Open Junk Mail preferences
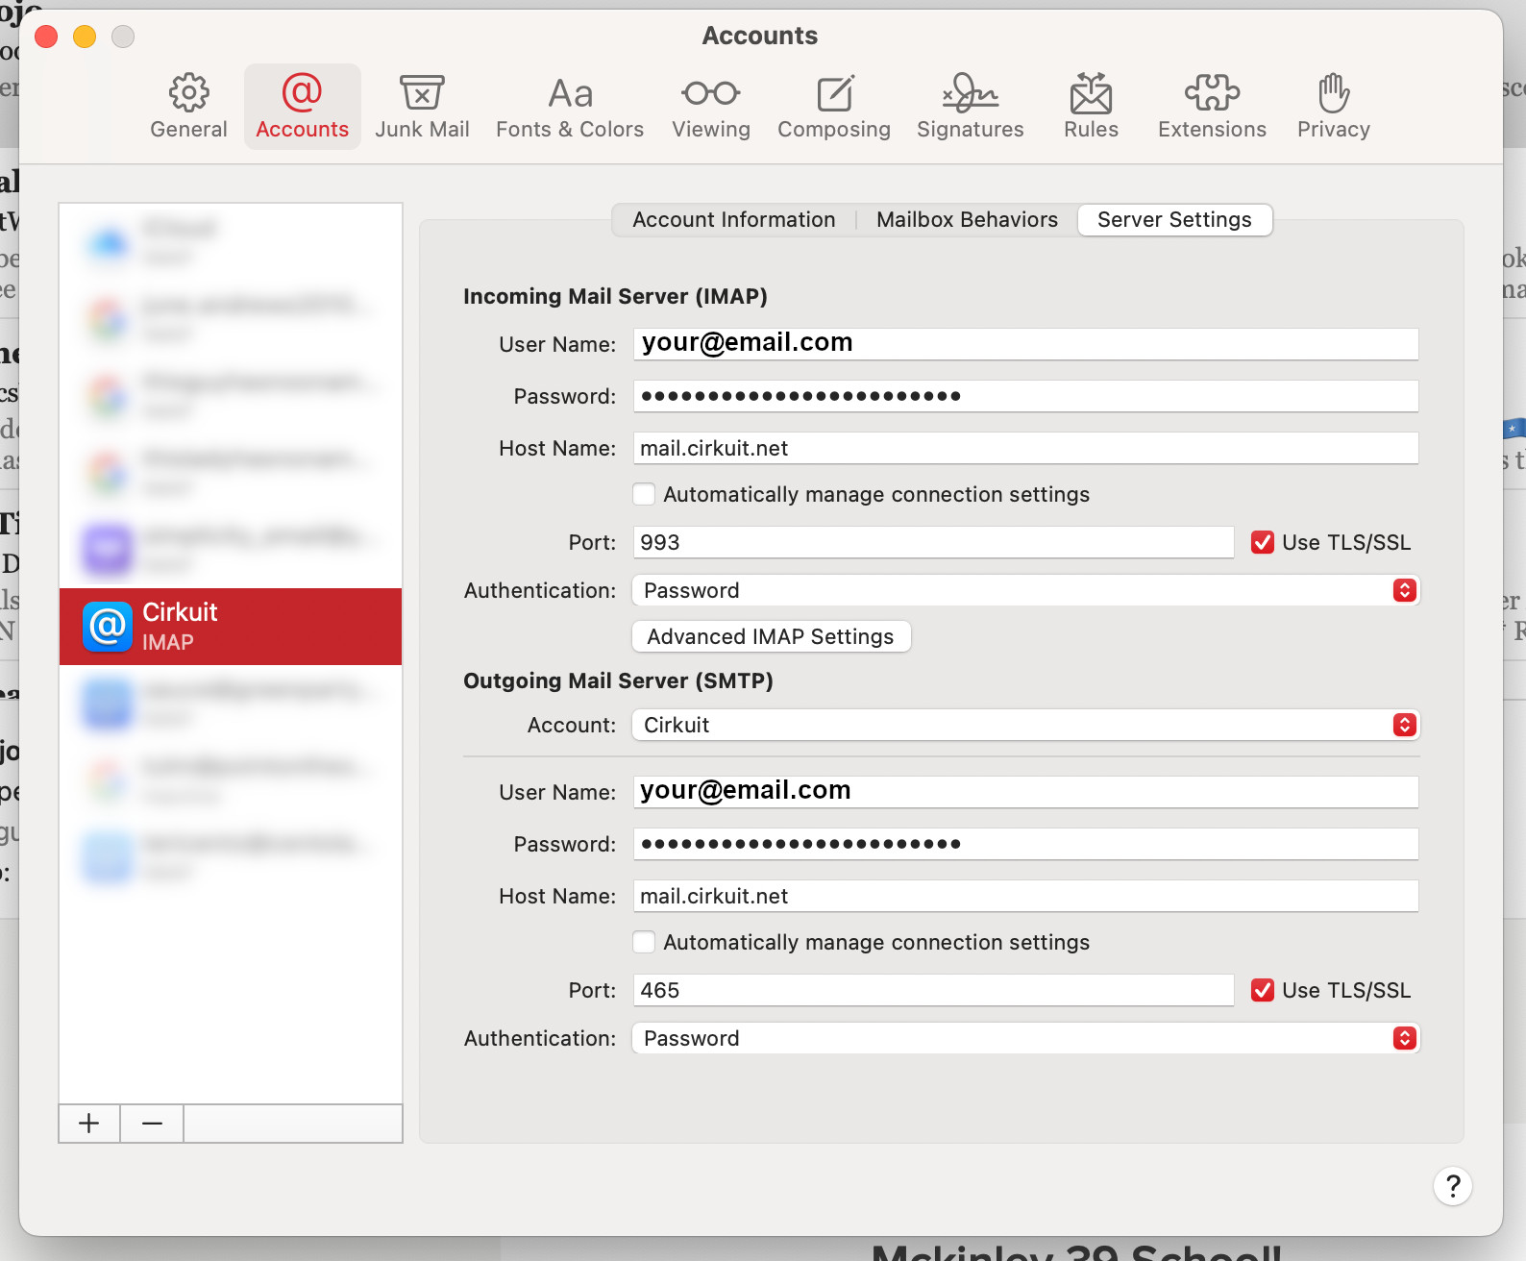Viewport: 1526px width, 1261px height. (x=422, y=106)
